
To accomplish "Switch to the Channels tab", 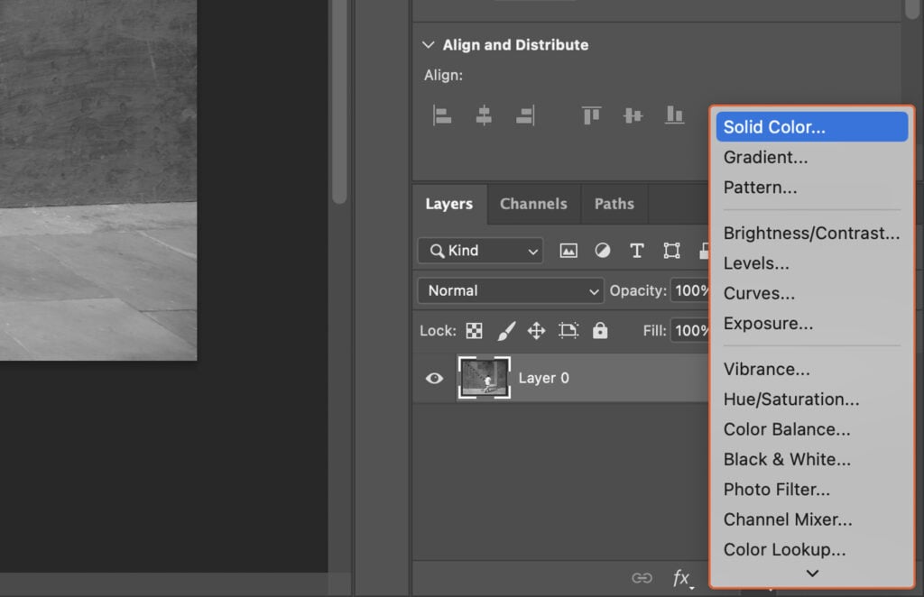I will pyautogui.click(x=533, y=204).
